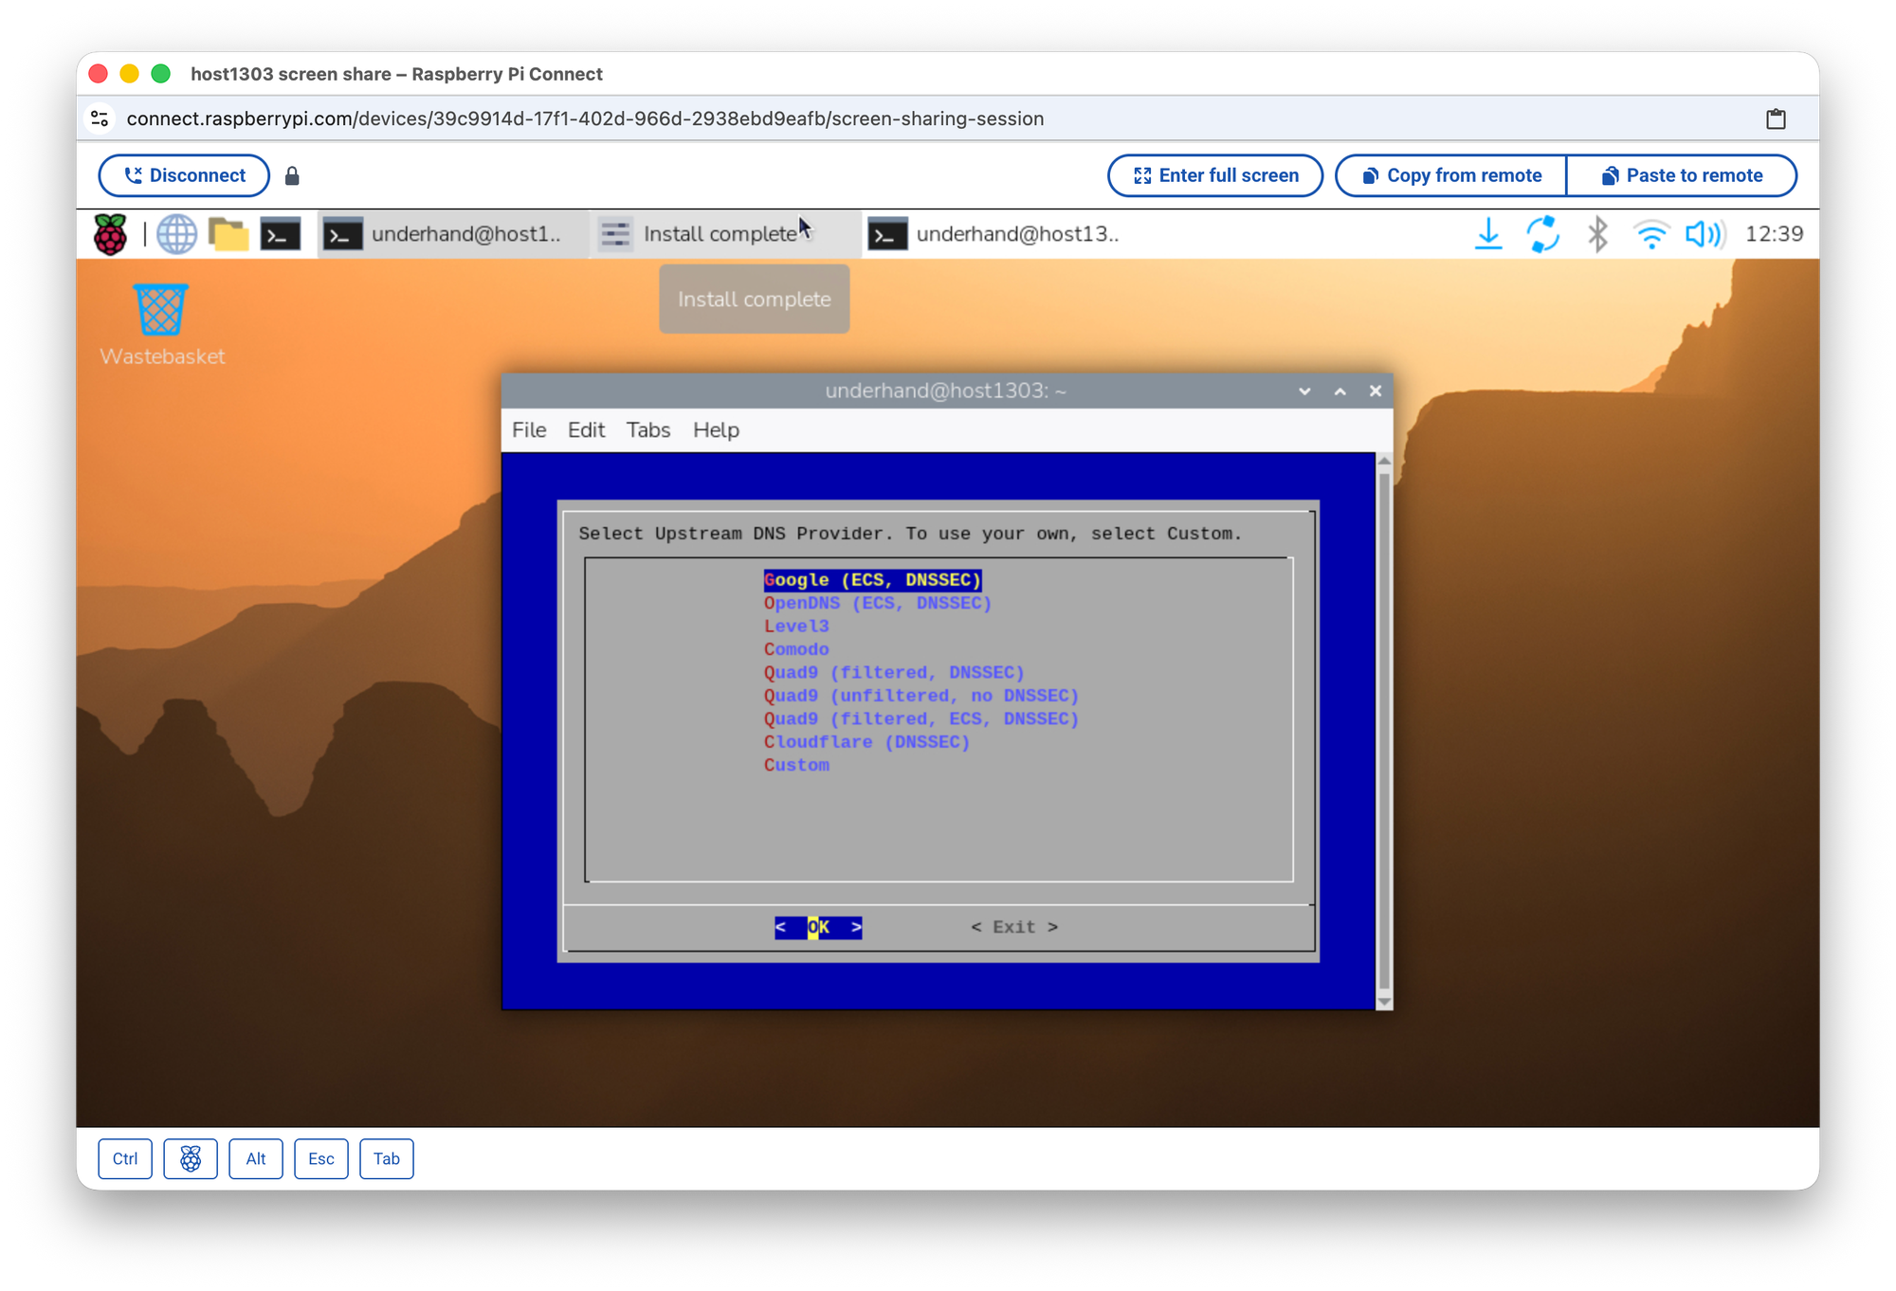
Task: Open the terminal Tabs menu
Action: [648, 430]
